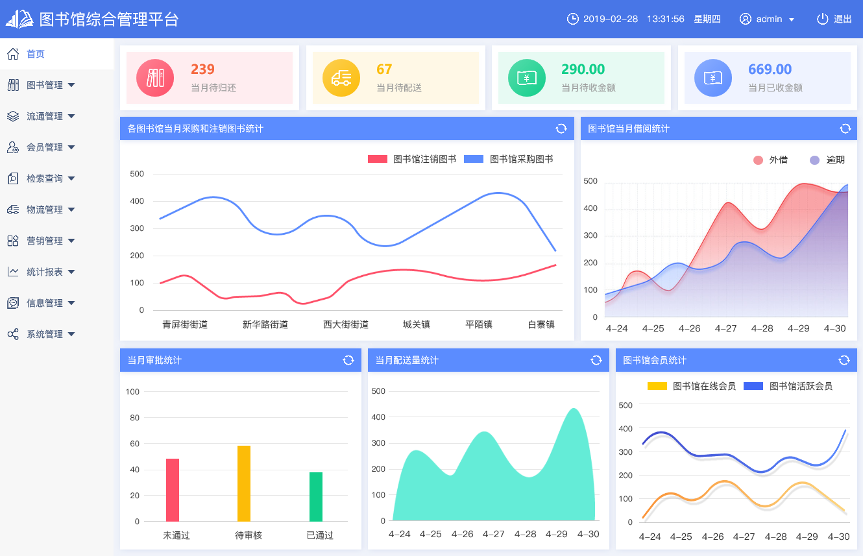Open the admin user dropdown
Image resolution: width=863 pixels, height=556 pixels.
click(768, 19)
